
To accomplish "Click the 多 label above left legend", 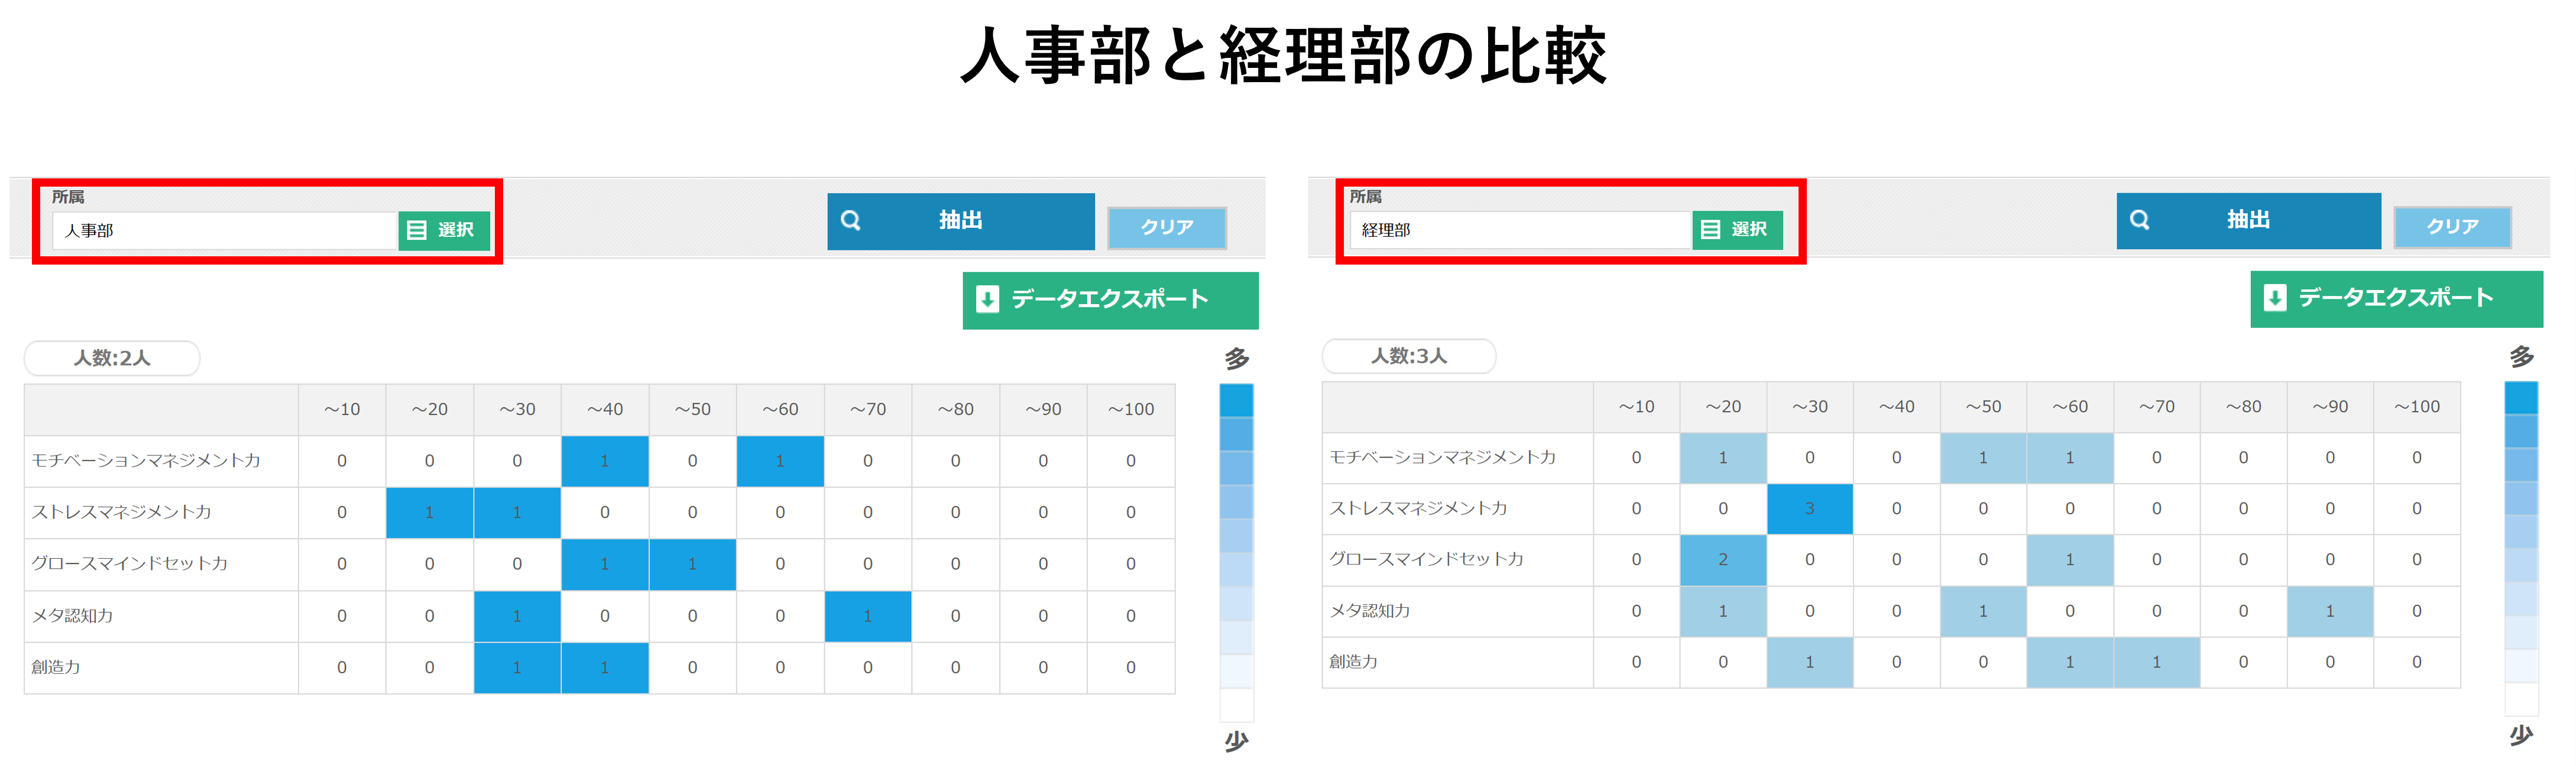I will (1237, 358).
